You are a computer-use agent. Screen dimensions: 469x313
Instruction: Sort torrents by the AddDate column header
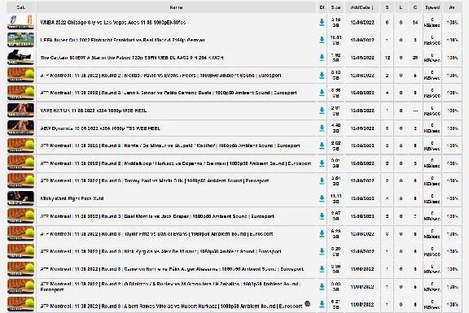click(x=362, y=7)
